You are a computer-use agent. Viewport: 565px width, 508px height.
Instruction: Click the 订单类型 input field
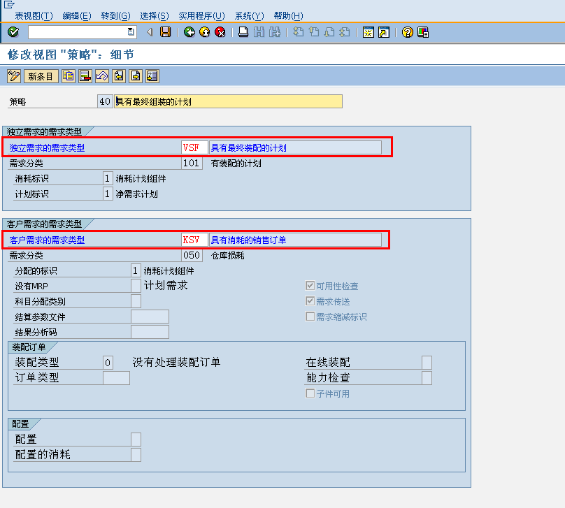(116, 377)
